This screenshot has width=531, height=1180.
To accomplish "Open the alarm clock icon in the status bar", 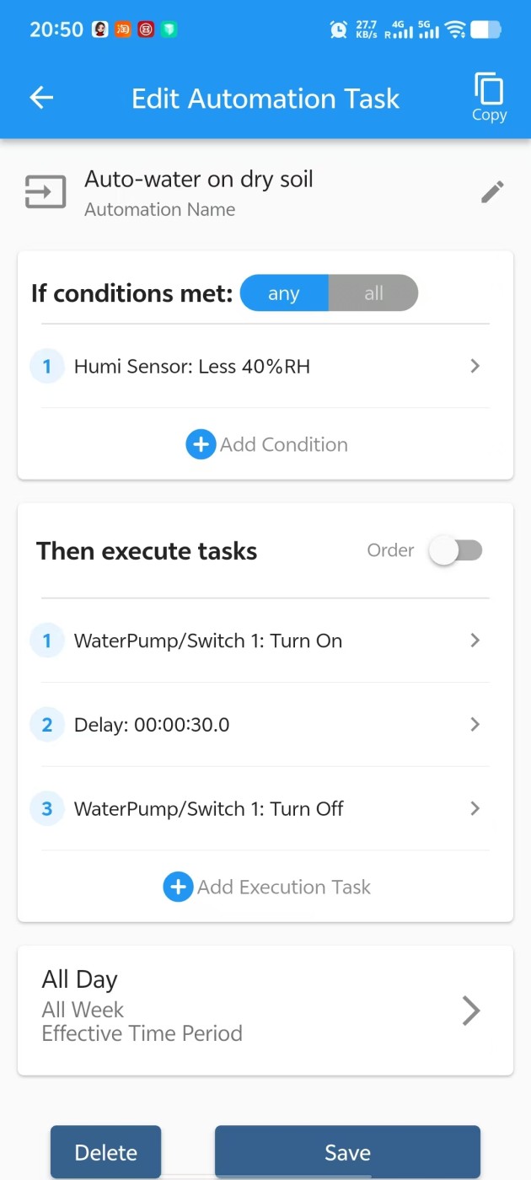I will click(338, 29).
